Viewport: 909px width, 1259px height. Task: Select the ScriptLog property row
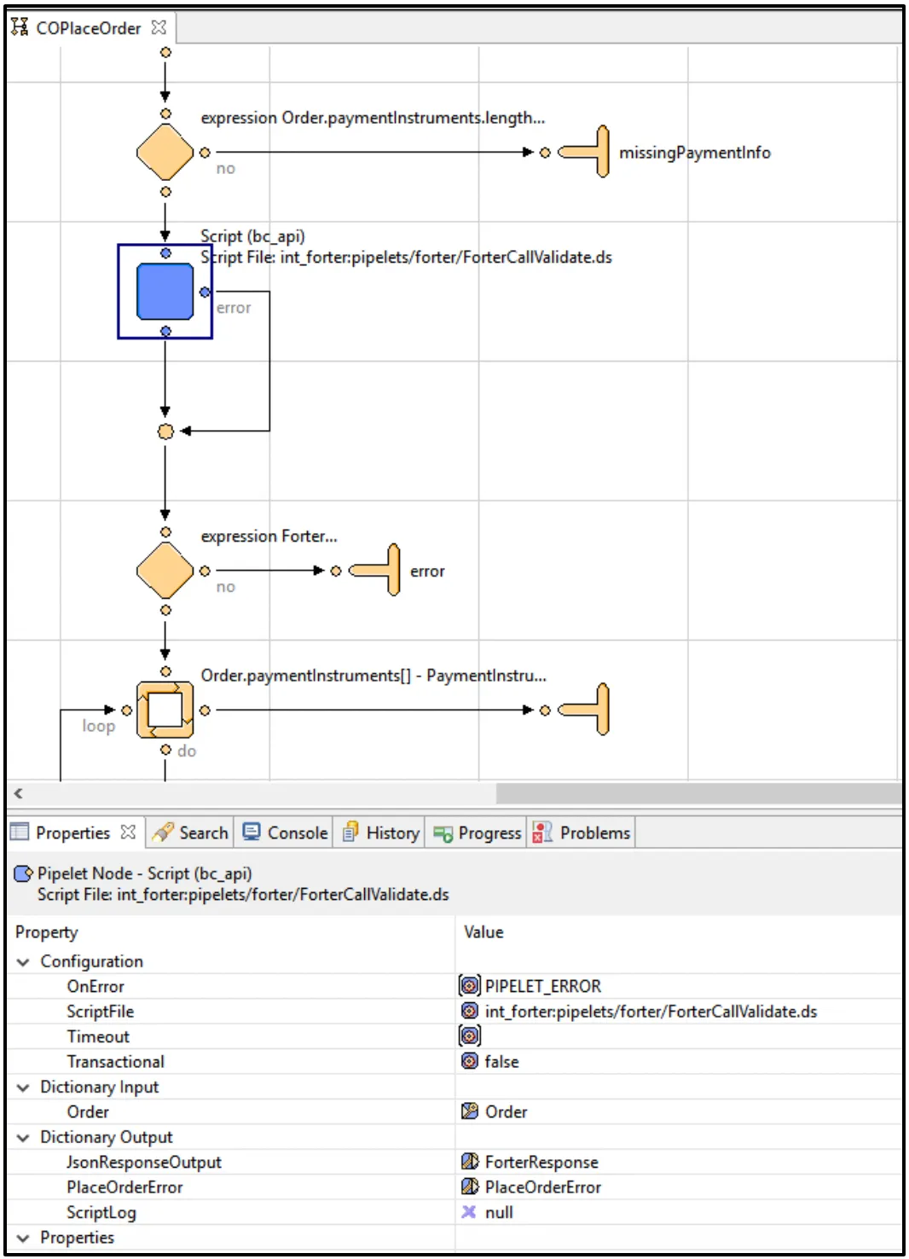(455, 1212)
